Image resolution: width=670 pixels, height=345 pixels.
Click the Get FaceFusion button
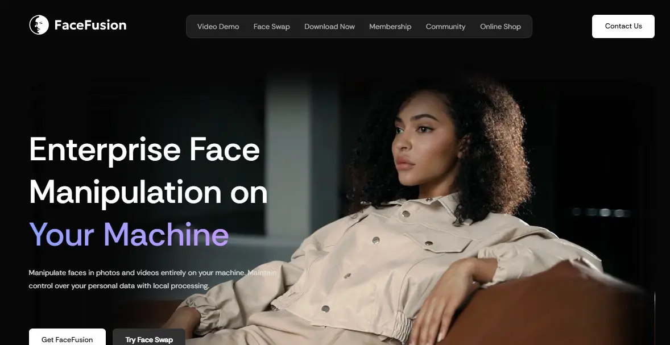(x=67, y=339)
